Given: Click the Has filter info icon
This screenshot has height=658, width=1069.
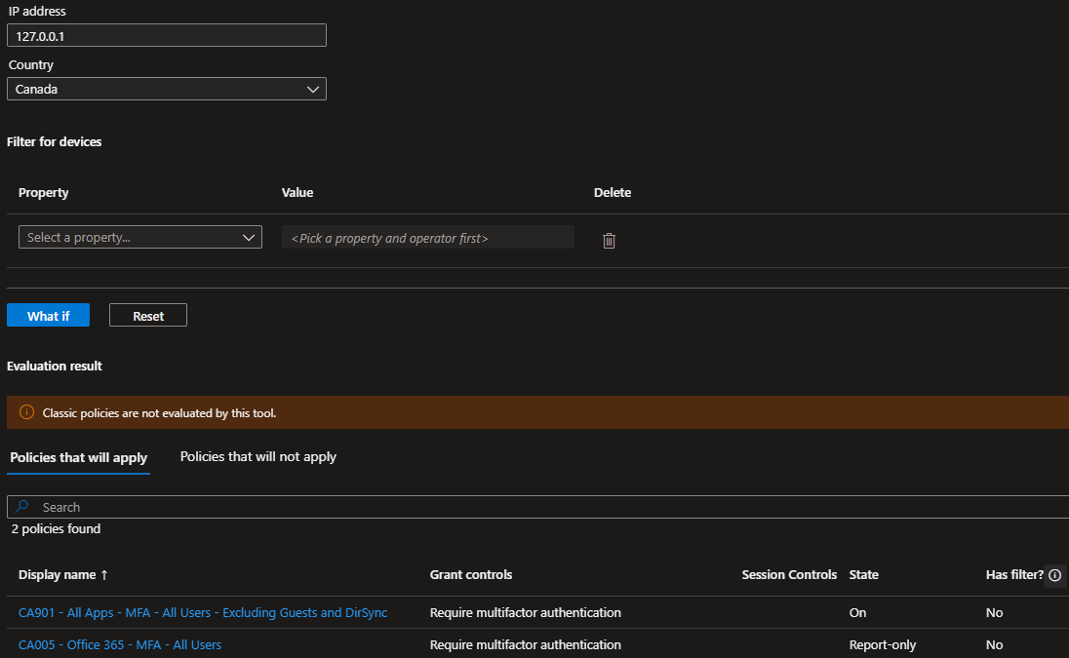Looking at the screenshot, I should [1054, 575].
